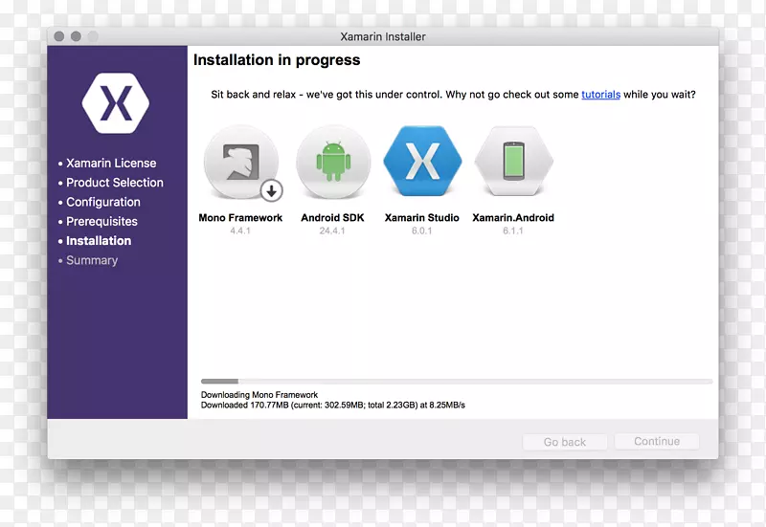The height and width of the screenshot is (527, 766).
Task: Click the blue Xamarin Studio hexagon icon
Action: pyautogui.click(x=422, y=161)
